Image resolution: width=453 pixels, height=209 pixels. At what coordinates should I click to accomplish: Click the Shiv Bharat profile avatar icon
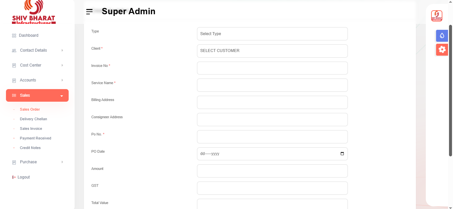click(436, 16)
